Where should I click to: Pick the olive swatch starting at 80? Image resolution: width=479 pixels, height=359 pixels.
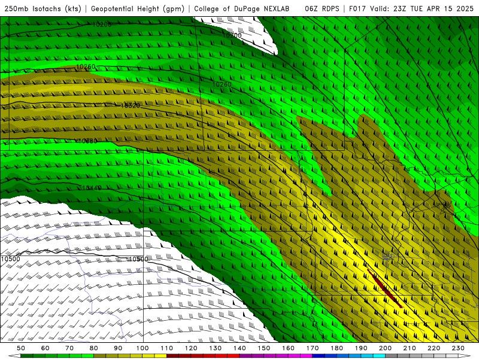coord(99,355)
